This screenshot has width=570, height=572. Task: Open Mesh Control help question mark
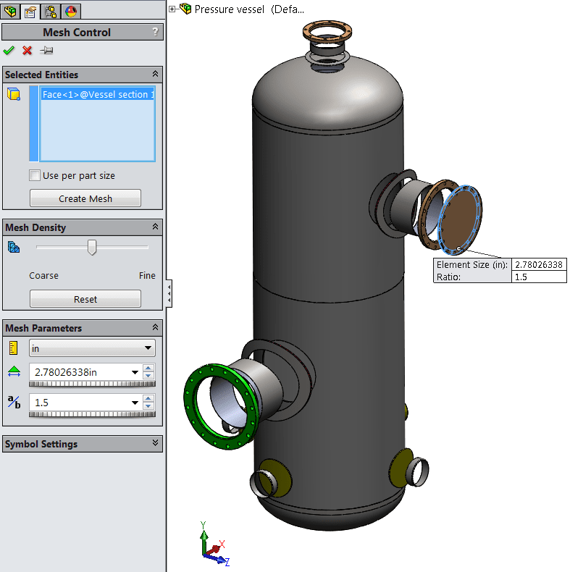pyautogui.click(x=155, y=32)
